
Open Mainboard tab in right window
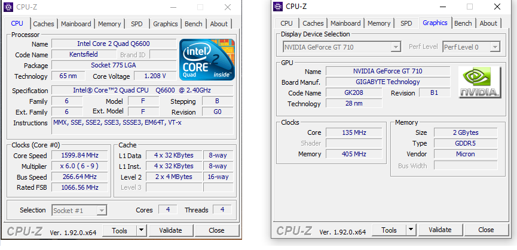pyautogui.click(x=345, y=23)
